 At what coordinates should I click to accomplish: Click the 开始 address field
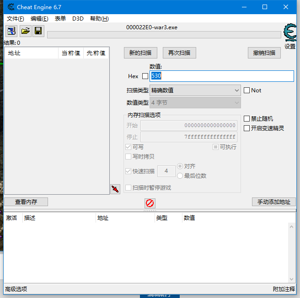(x=189, y=125)
